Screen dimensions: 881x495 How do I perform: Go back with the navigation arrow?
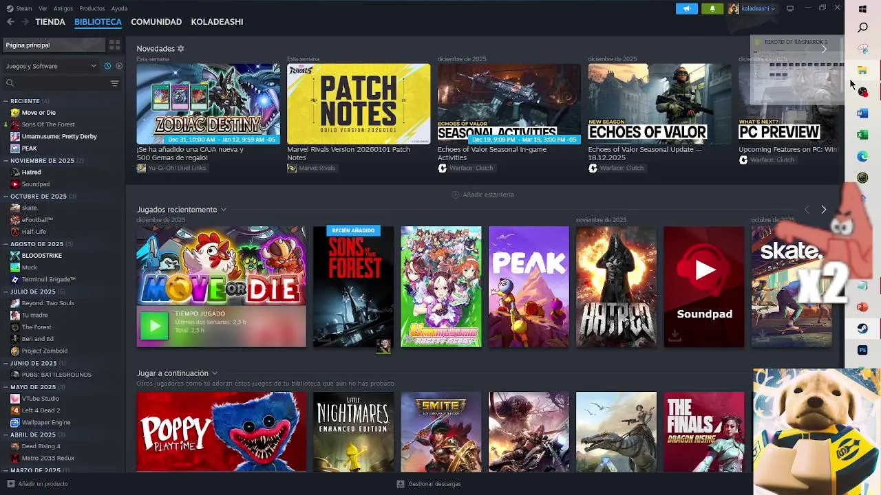click(10, 22)
